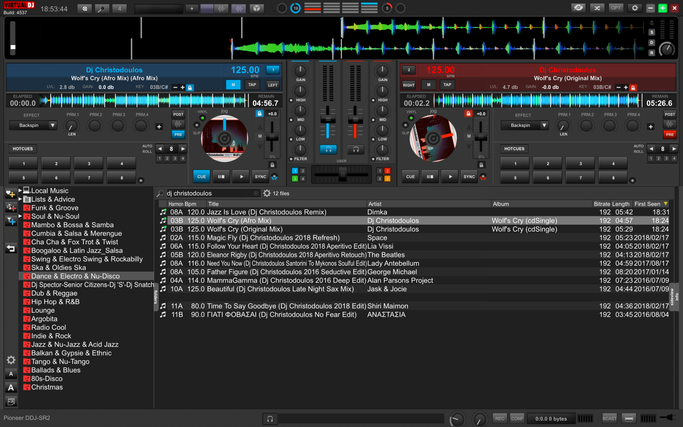Click the broadcast icon right of BCAST
This screenshot has height=427, width=683.
pos(629,418)
